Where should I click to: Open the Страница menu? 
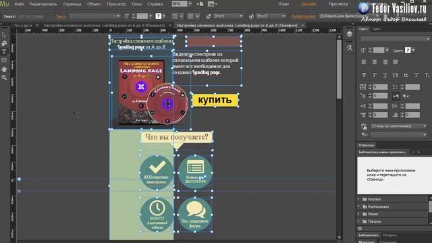click(72, 4)
